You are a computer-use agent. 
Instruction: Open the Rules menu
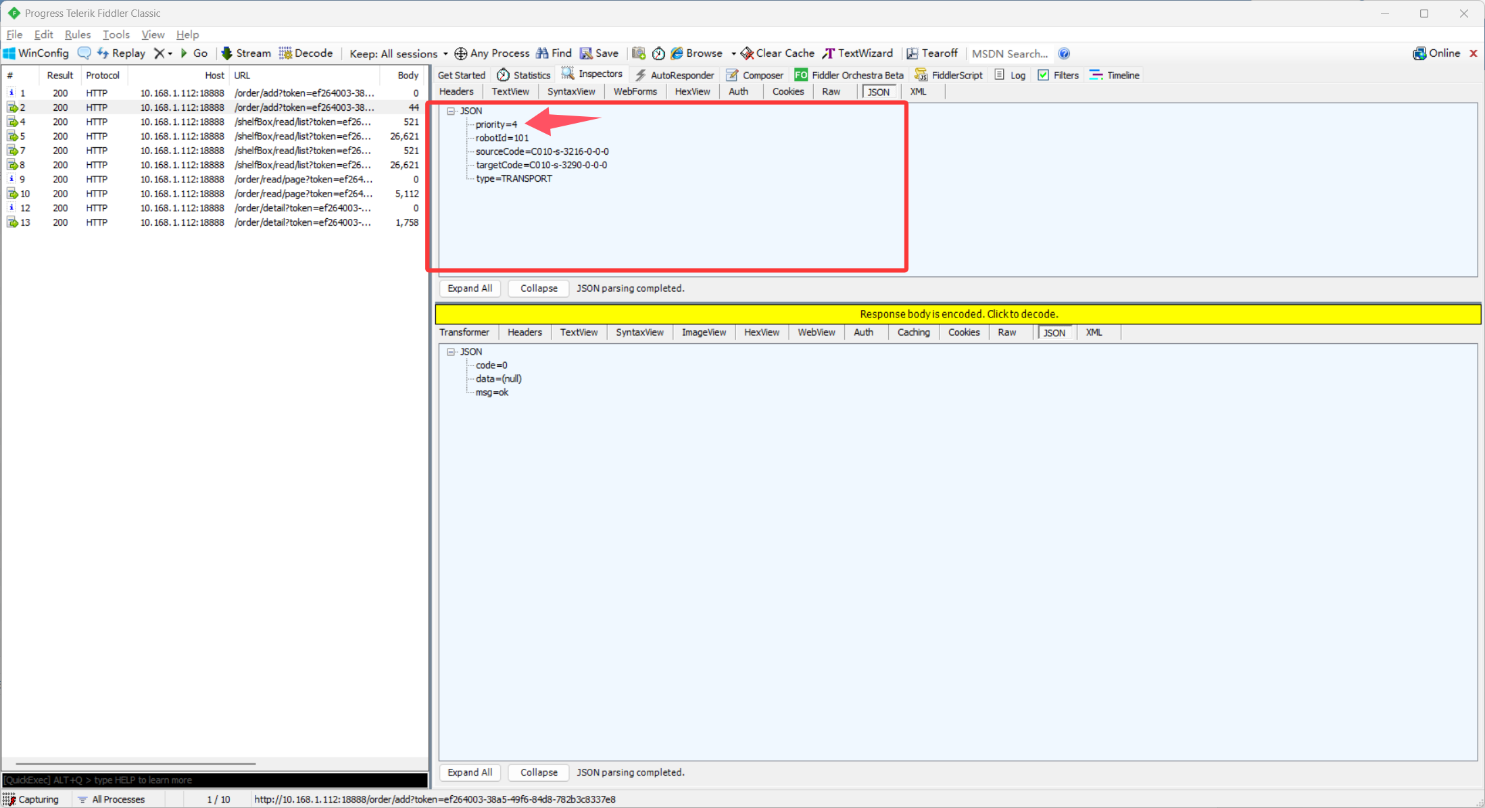tap(77, 34)
